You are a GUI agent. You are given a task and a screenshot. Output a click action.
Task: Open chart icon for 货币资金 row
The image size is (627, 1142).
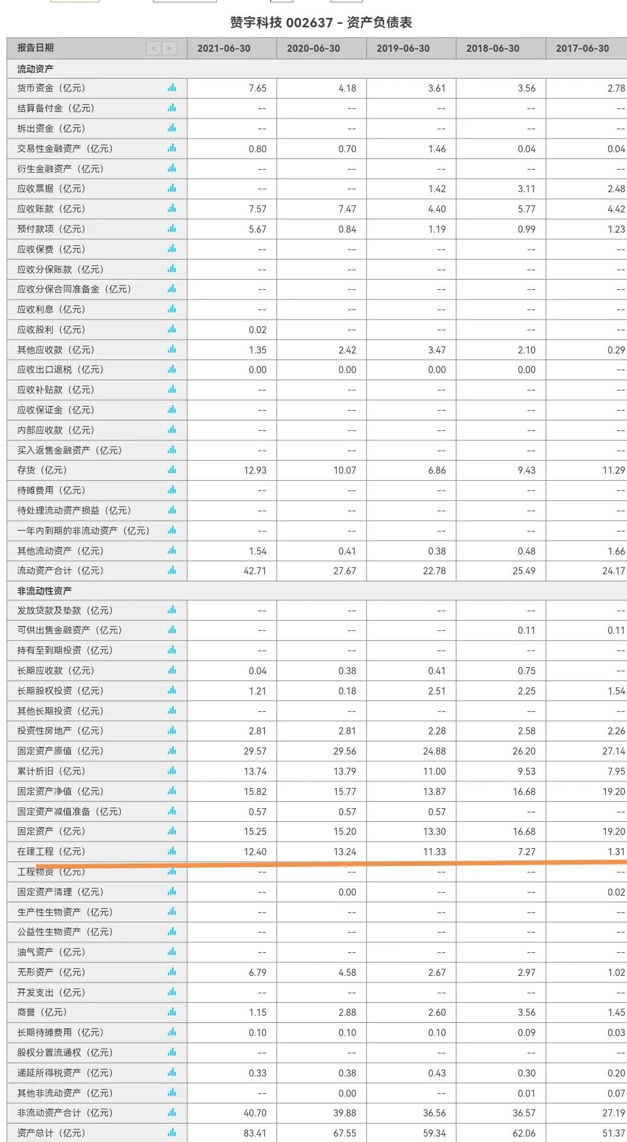(x=172, y=87)
